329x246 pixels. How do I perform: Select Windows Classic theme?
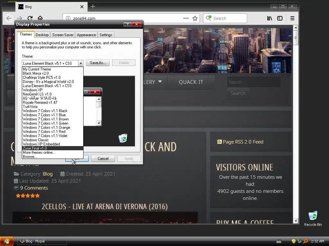click(x=53, y=140)
